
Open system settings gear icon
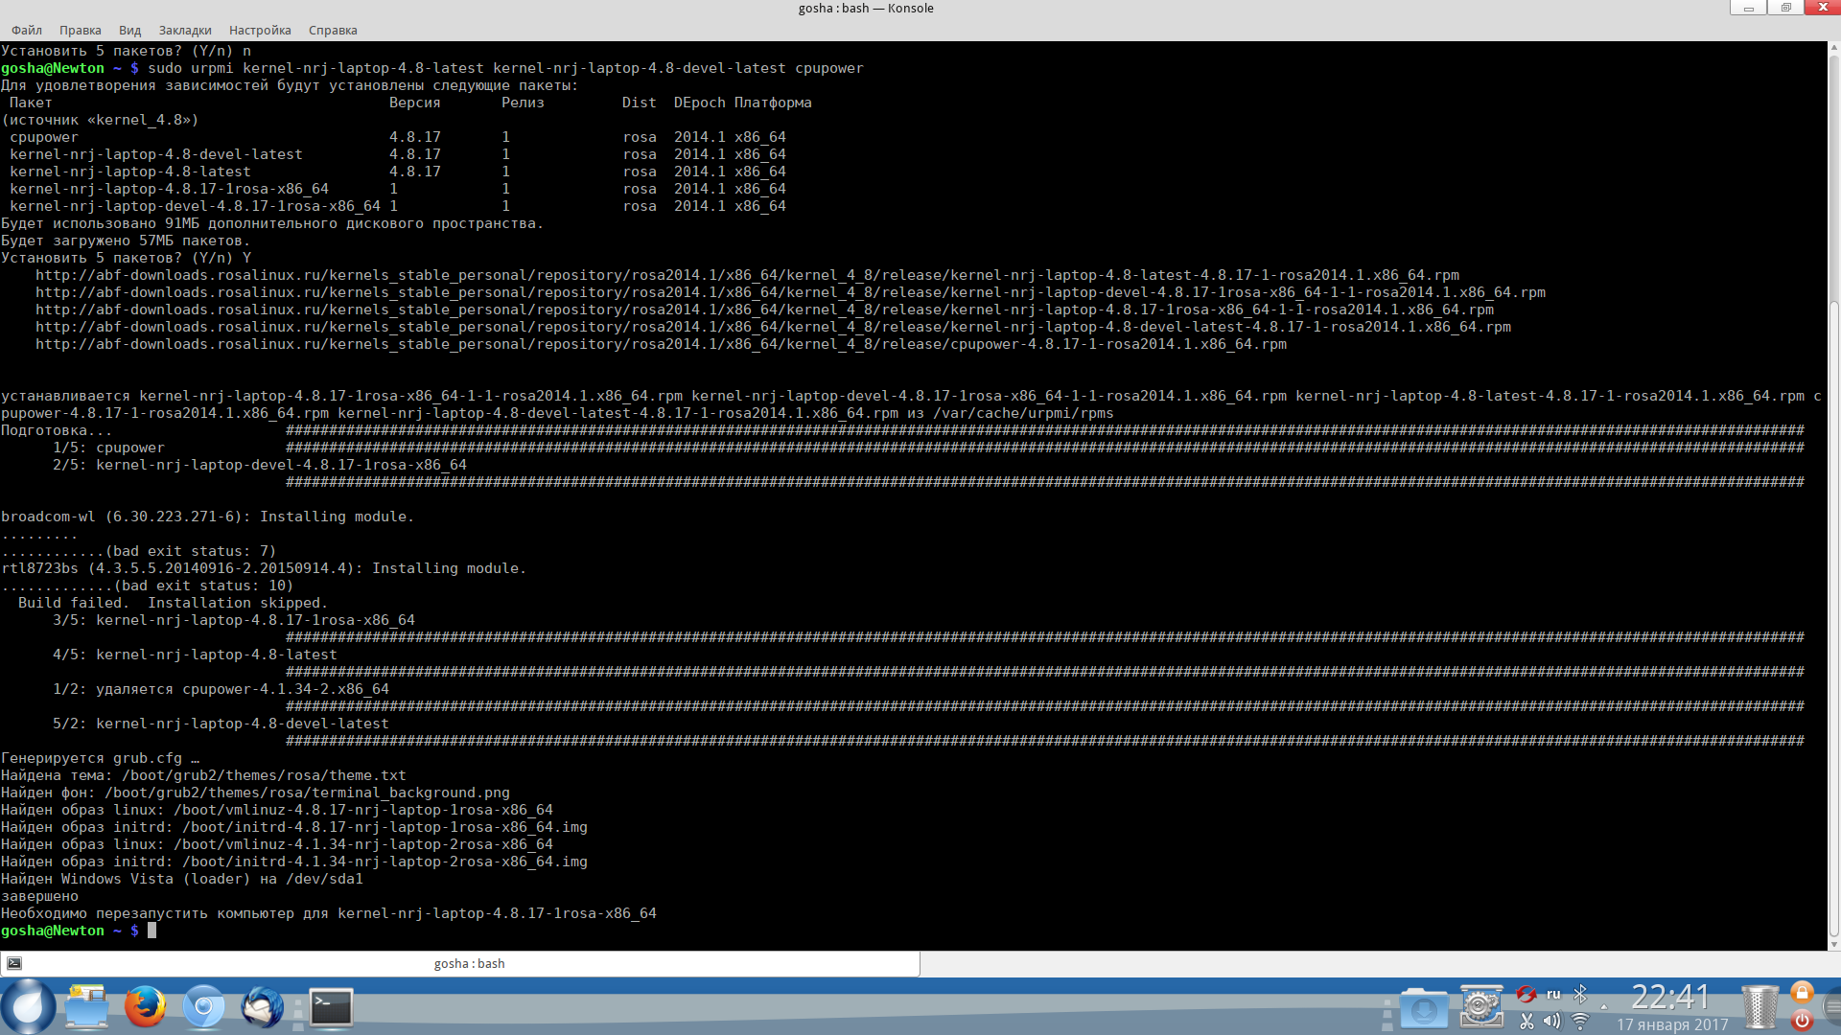[1481, 1006]
